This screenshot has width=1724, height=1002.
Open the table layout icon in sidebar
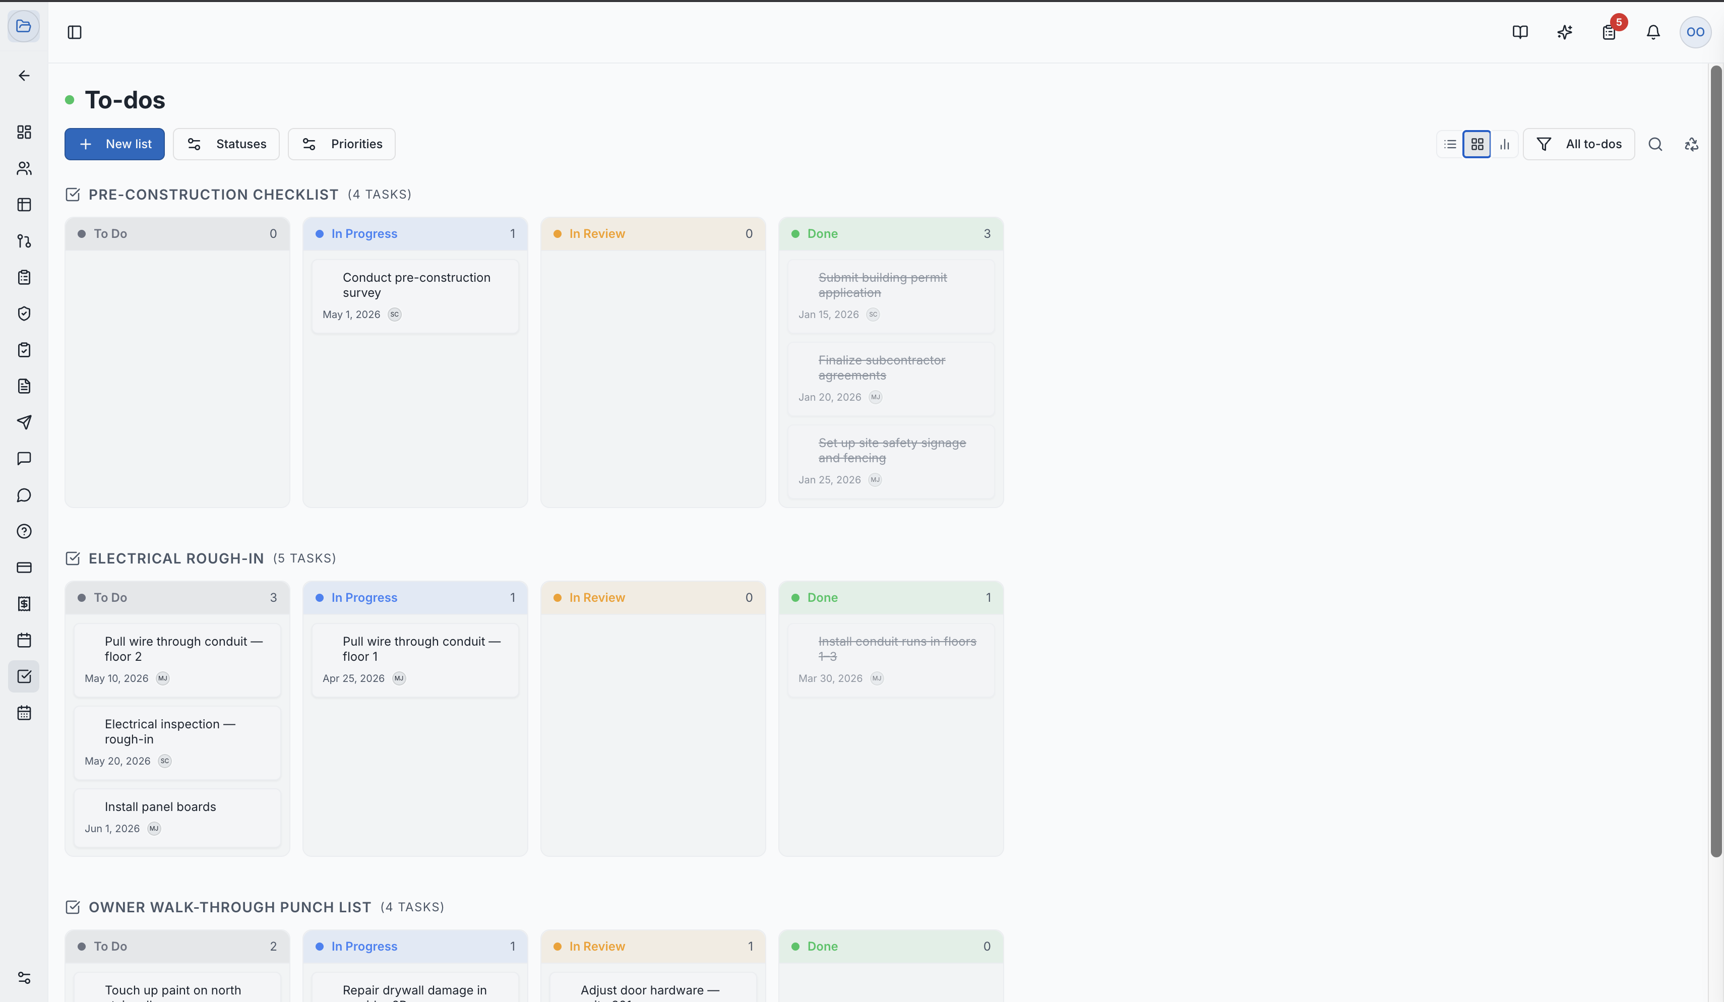coord(24,205)
